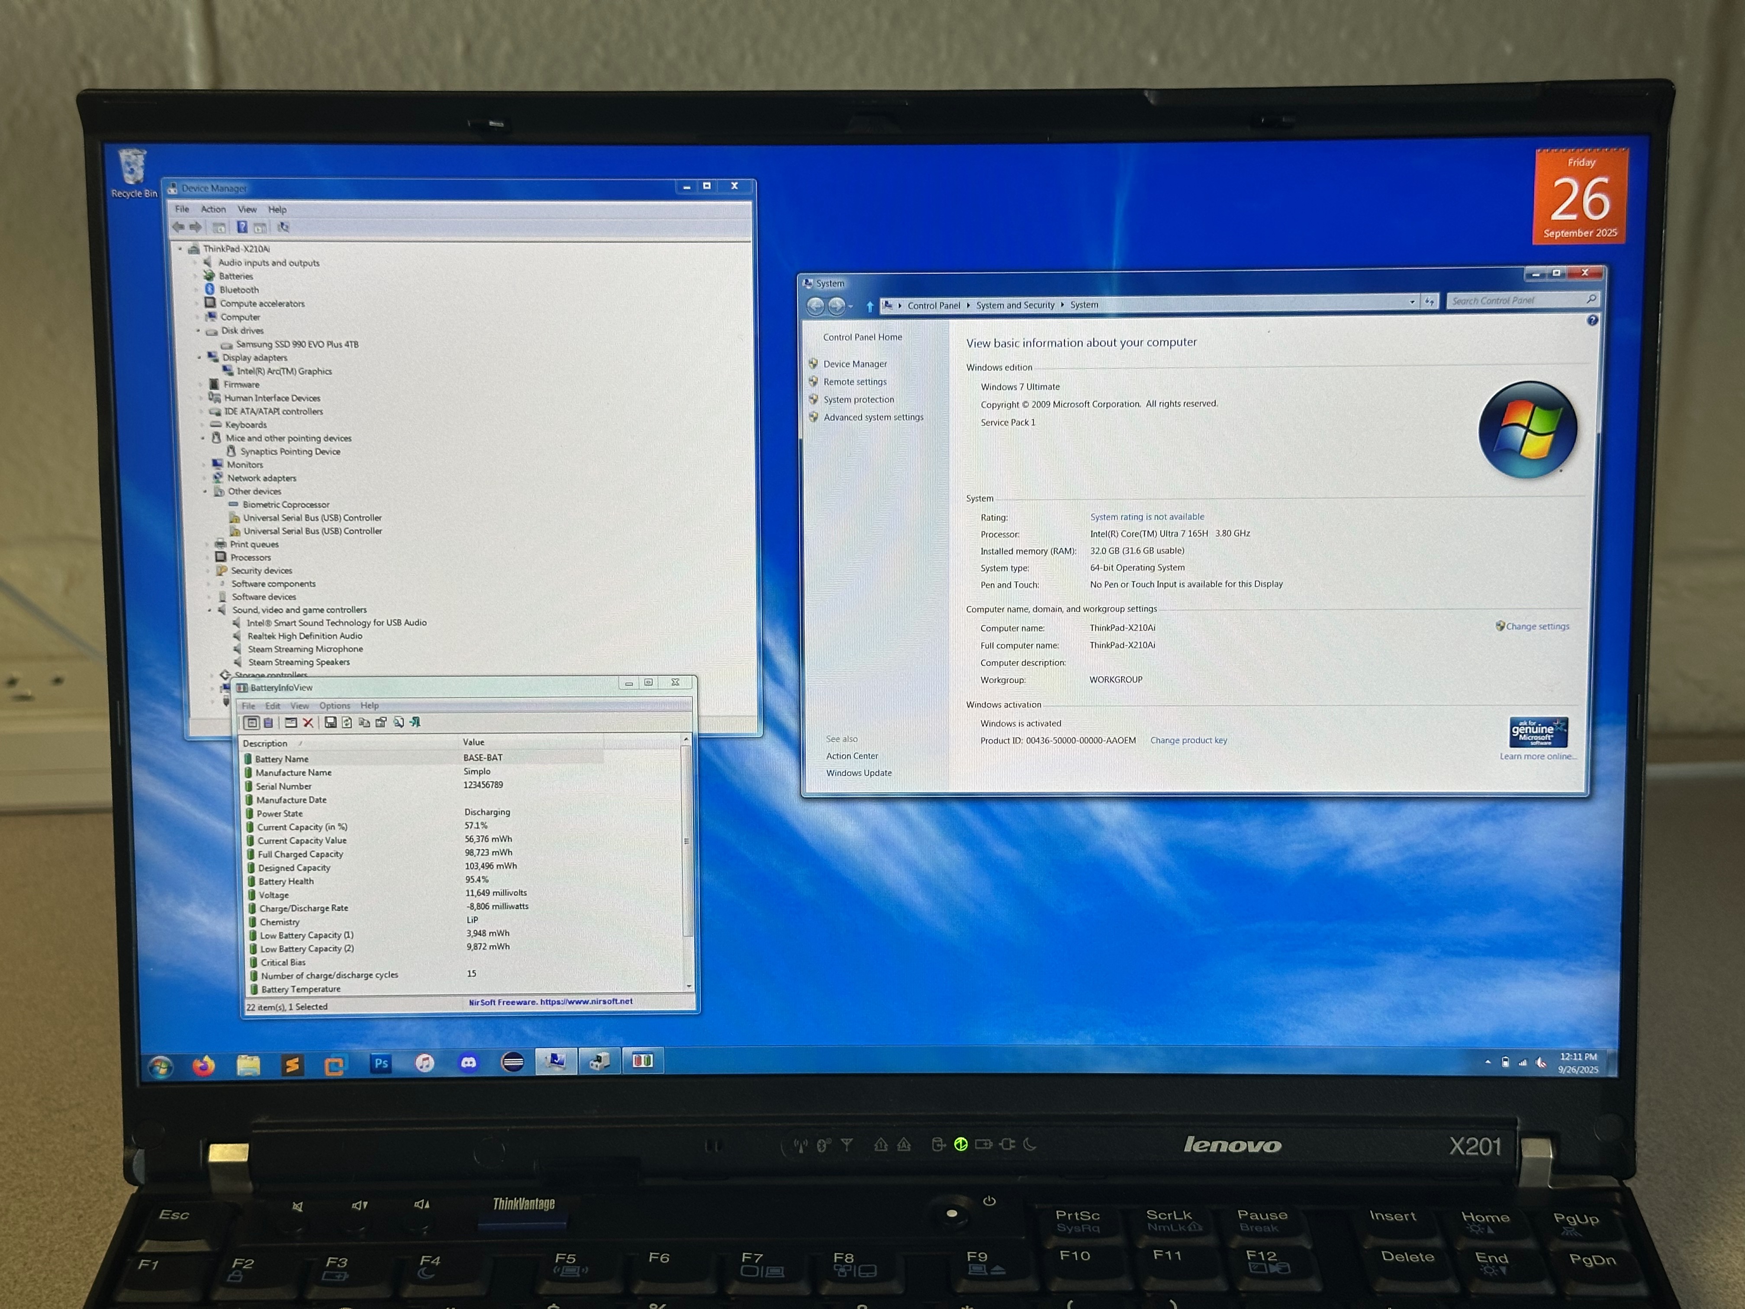Toggle the battery log view mode button
1745x1309 pixels.
(x=268, y=723)
